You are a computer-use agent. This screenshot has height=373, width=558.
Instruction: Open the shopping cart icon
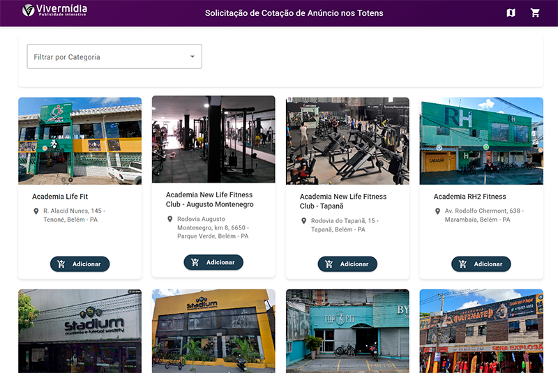pyautogui.click(x=535, y=13)
